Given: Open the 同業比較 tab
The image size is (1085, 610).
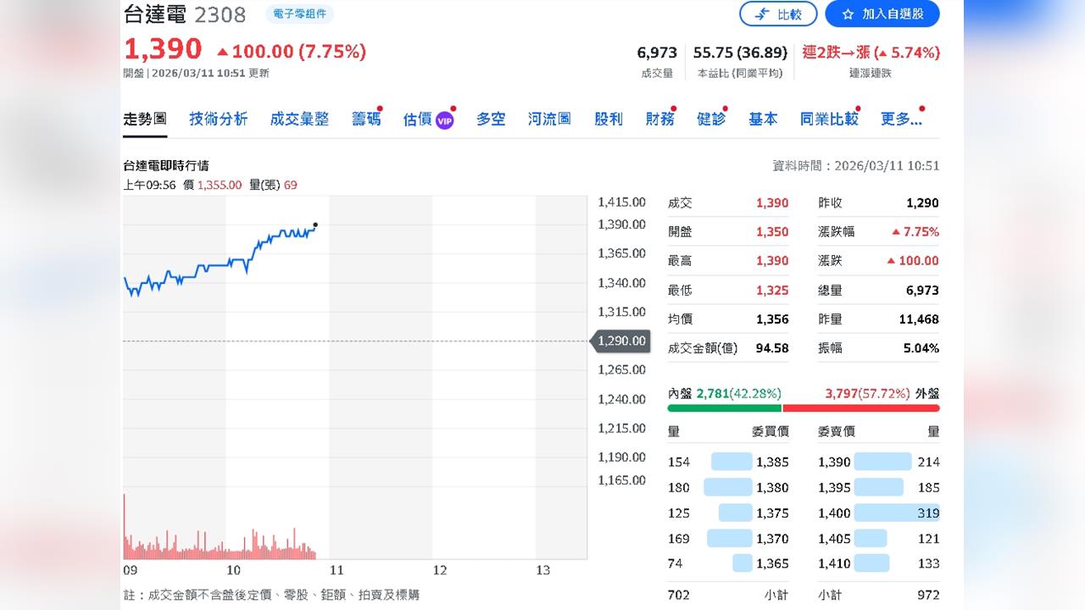Looking at the screenshot, I should coord(829,119).
